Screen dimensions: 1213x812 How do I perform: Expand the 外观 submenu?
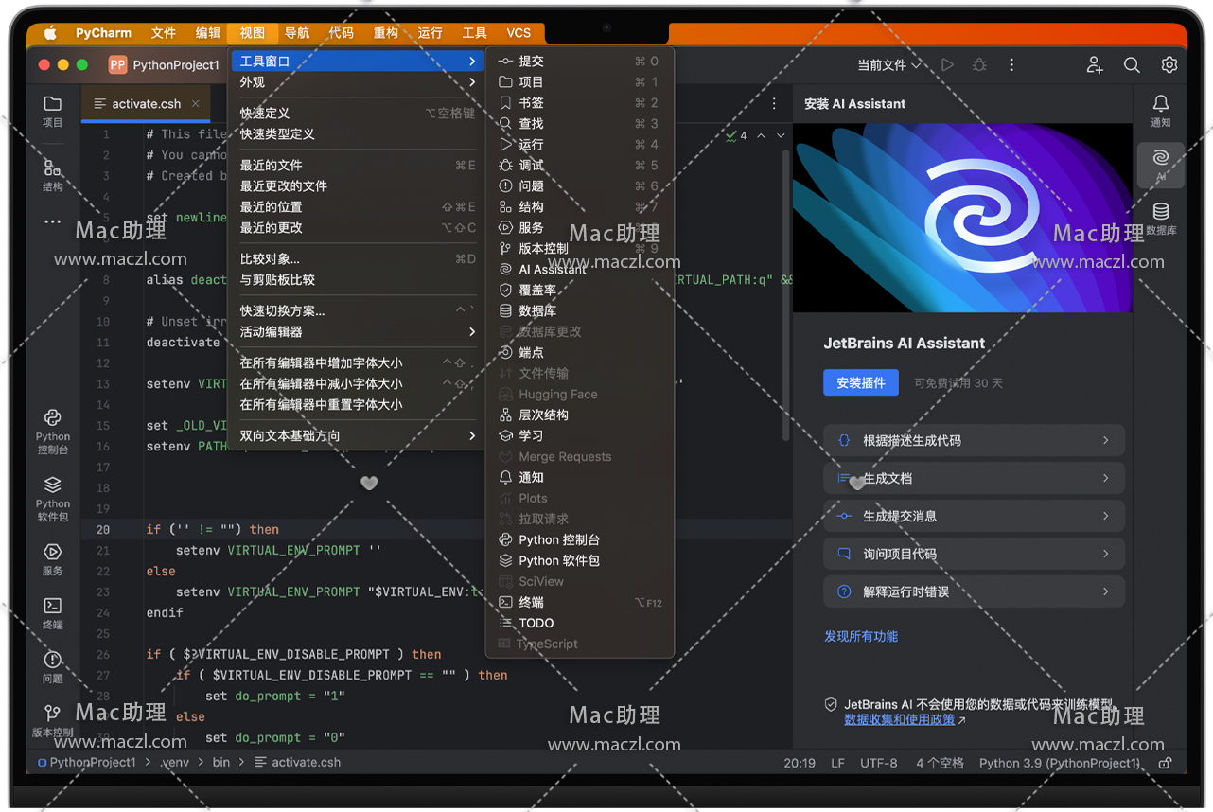[356, 82]
